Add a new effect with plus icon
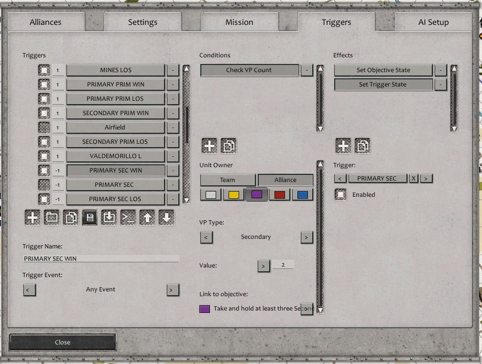Screen dimensions: 482x364 343,146
